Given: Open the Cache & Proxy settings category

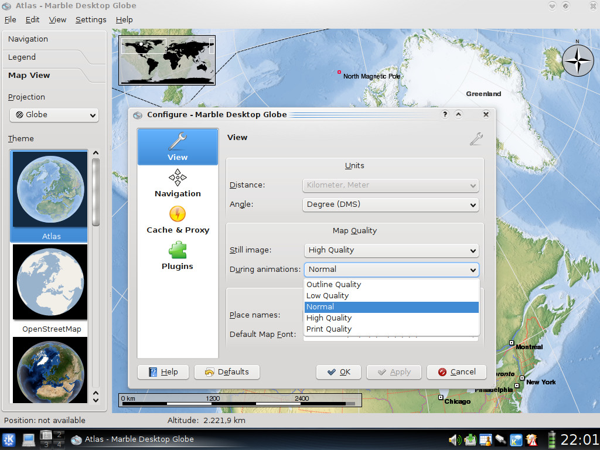Looking at the screenshot, I should tap(178, 220).
